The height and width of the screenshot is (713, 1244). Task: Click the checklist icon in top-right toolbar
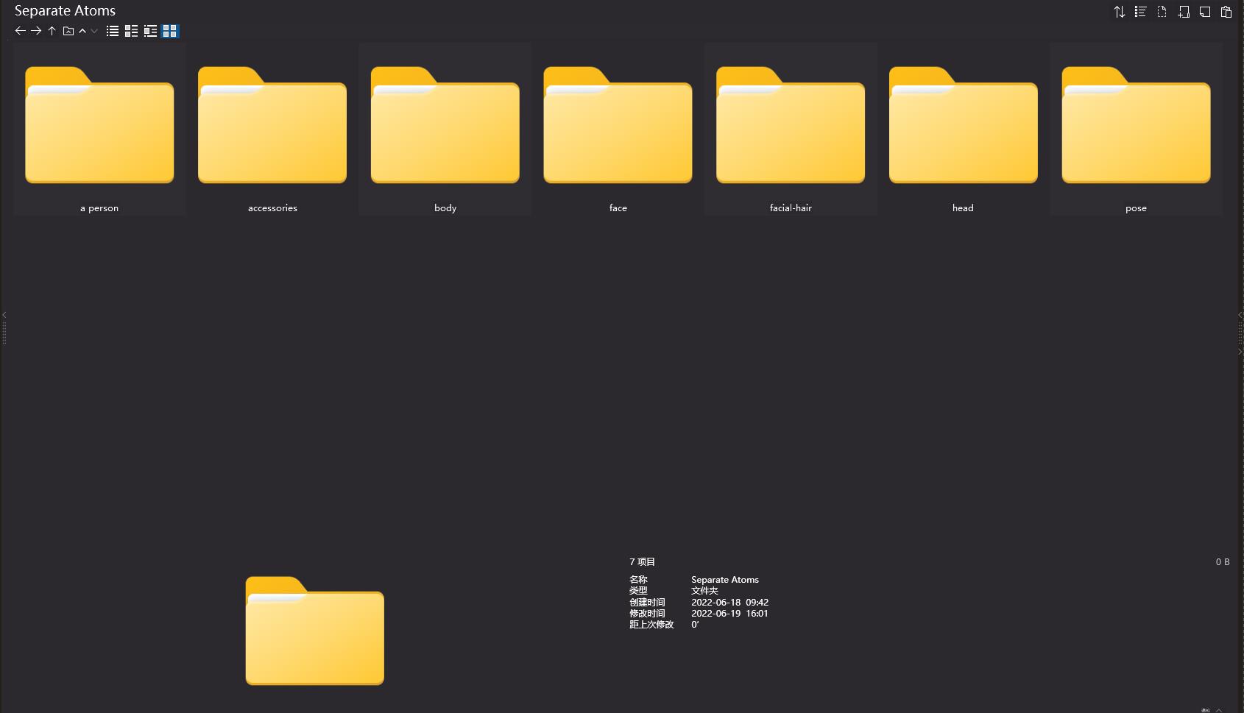pos(1140,12)
